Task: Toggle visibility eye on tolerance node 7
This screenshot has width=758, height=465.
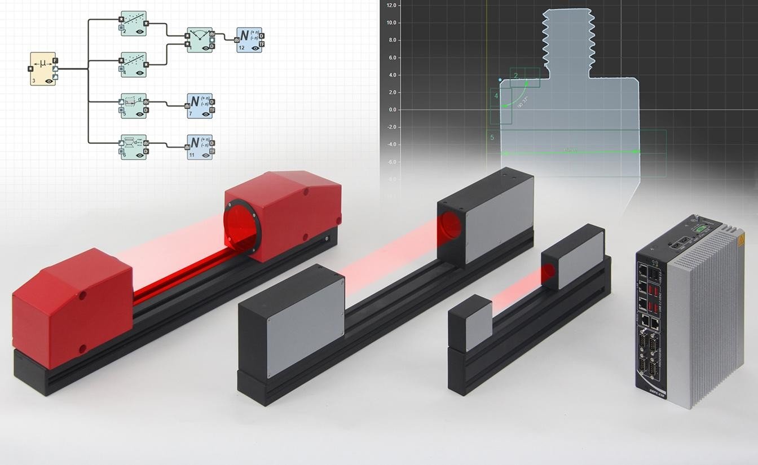Action: (205, 114)
